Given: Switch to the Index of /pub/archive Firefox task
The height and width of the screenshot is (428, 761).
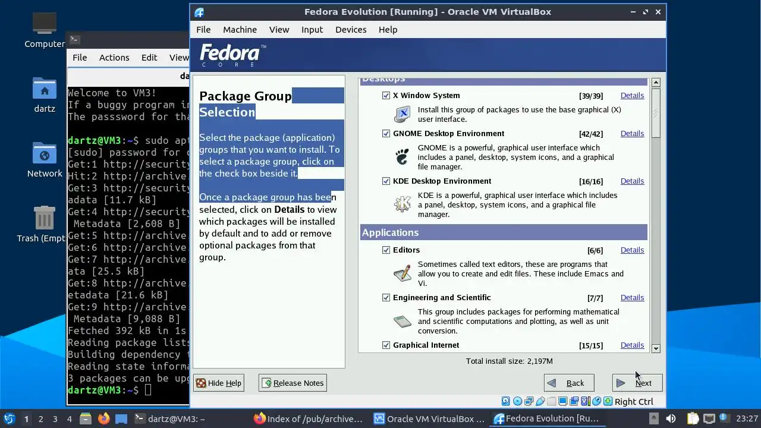Looking at the screenshot, I should (308, 418).
